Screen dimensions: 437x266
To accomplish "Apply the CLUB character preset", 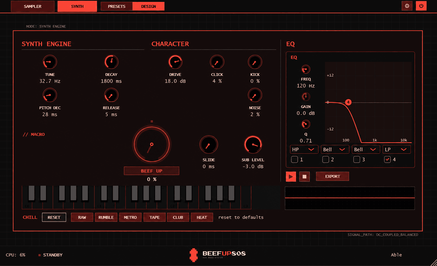I will tap(178, 217).
